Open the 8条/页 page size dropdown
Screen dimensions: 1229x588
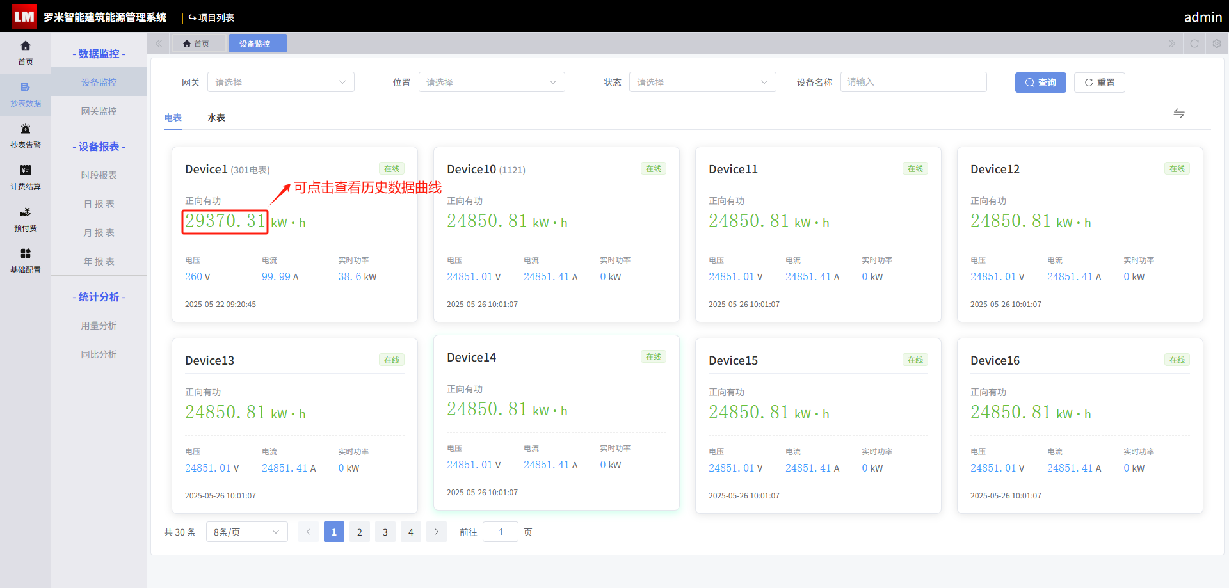click(x=247, y=532)
